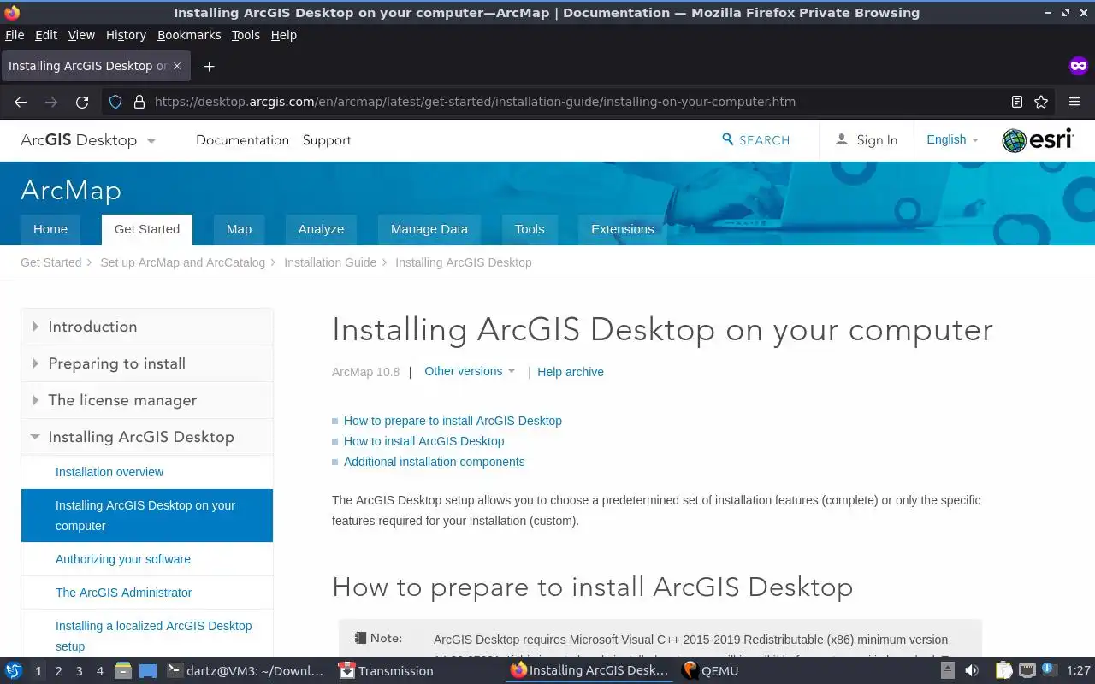Open the volume speaker tray icon

point(972,671)
